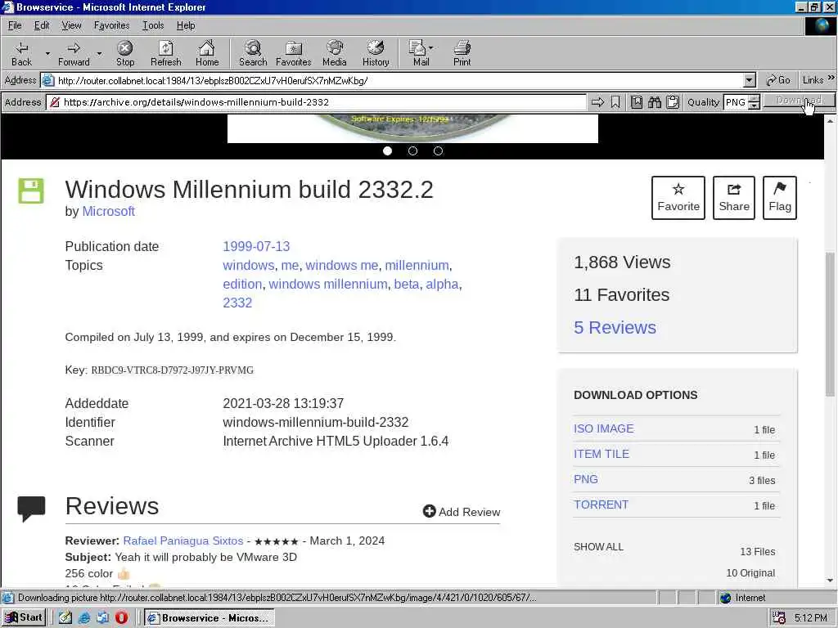The width and height of the screenshot is (838, 628).
Task: Click the scrollbar down arrow
Action: tap(830, 581)
